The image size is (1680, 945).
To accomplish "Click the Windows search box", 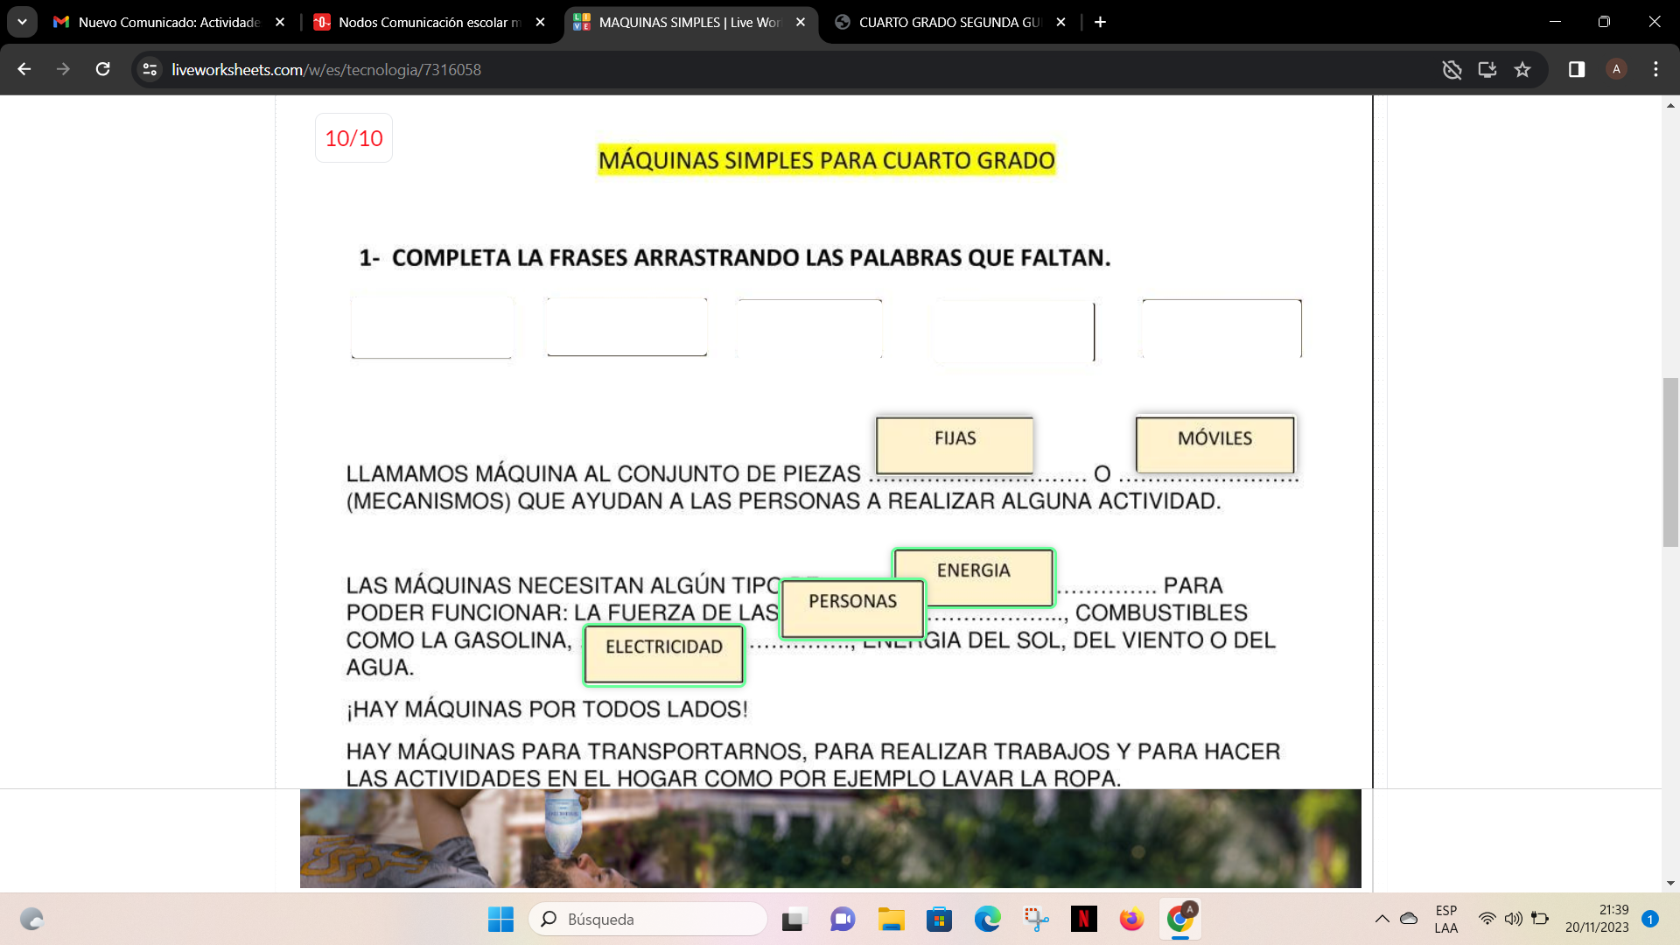I will point(647,919).
